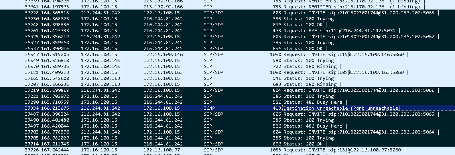This screenshot has height=155, width=455.
Task: Select packet 36728 INVITE request row
Action: click(x=227, y=13)
